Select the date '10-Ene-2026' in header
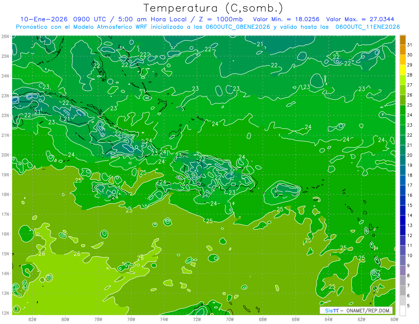The width and height of the screenshot is (419, 324). pyautogui.click(x=44, y=19)
